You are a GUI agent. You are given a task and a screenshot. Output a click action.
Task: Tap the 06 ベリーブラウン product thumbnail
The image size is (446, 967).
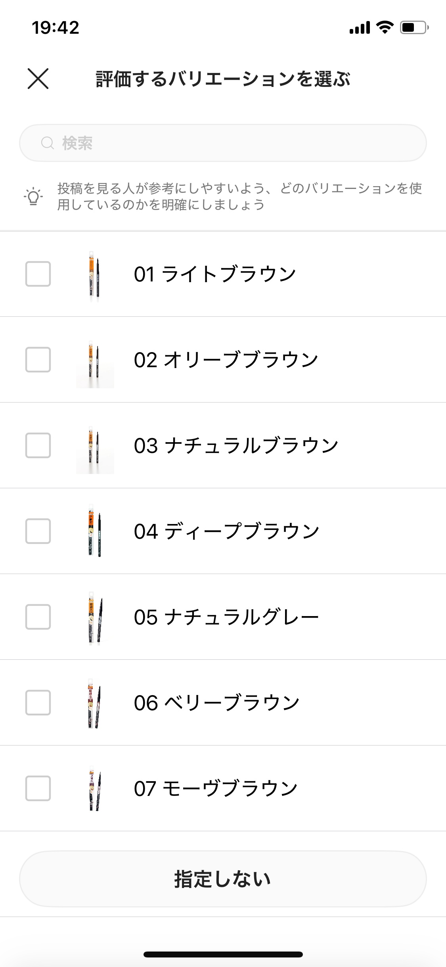click(94, 703)
